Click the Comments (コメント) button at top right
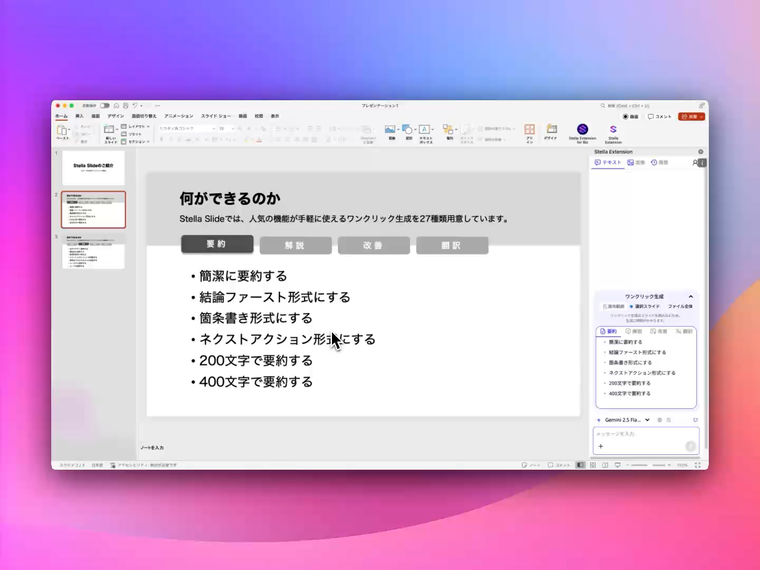The image size is (760, 570). click(x=660, y=117)
